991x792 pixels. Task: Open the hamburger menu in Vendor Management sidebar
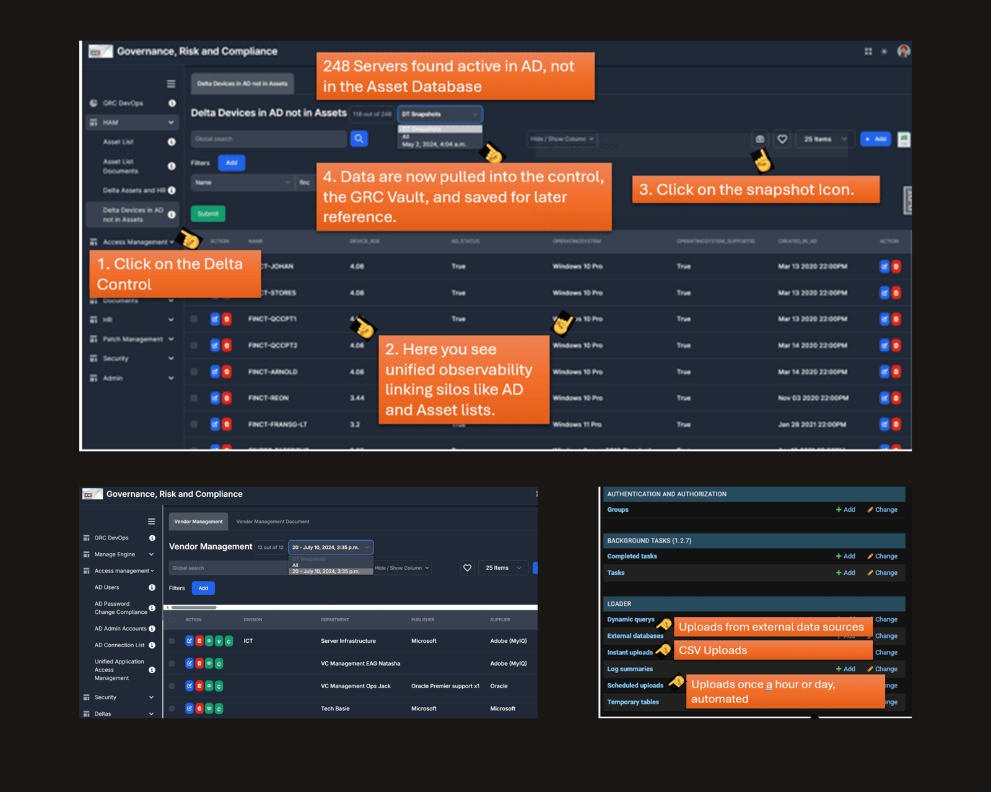[x=151, y=522]
